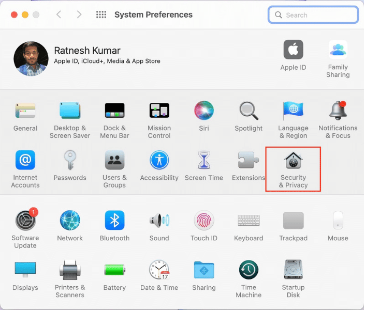Screen dimensions: 365x310
Task: Open Spotlight preferences
Action: tap(249, 111)
